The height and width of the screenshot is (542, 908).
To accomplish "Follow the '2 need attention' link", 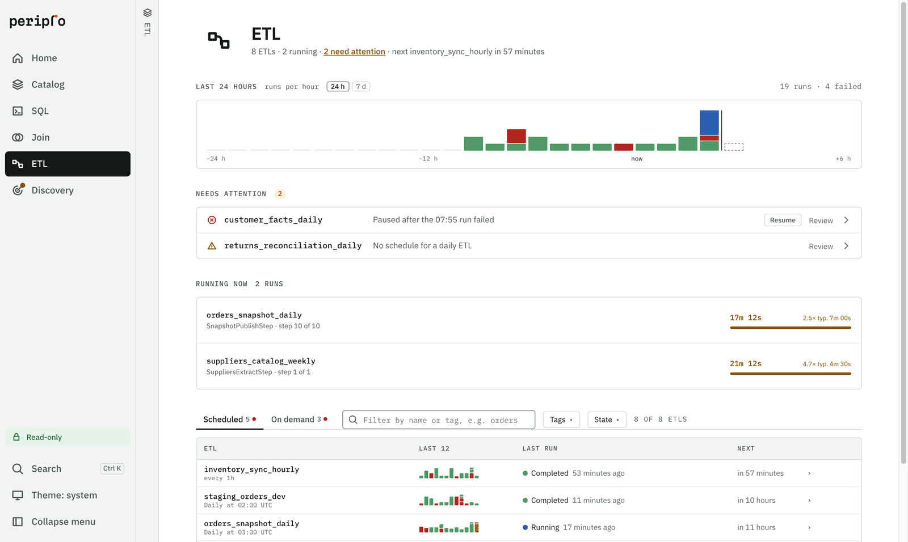I will pyautogui.click(x=354, y=52).
